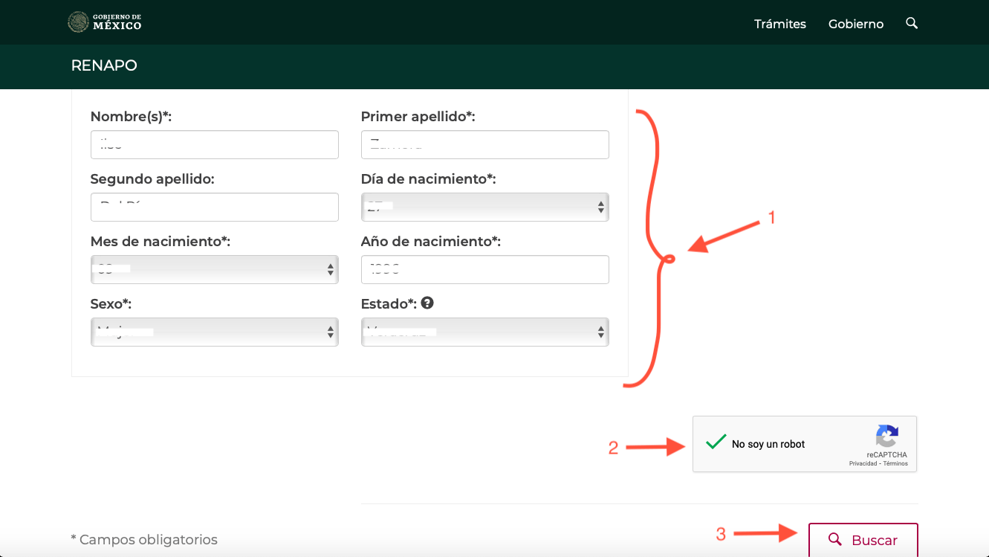Viewport: 989px width, 557px height.
Task: Open the search magnifier in header
Action: click(x=912, y=23)
